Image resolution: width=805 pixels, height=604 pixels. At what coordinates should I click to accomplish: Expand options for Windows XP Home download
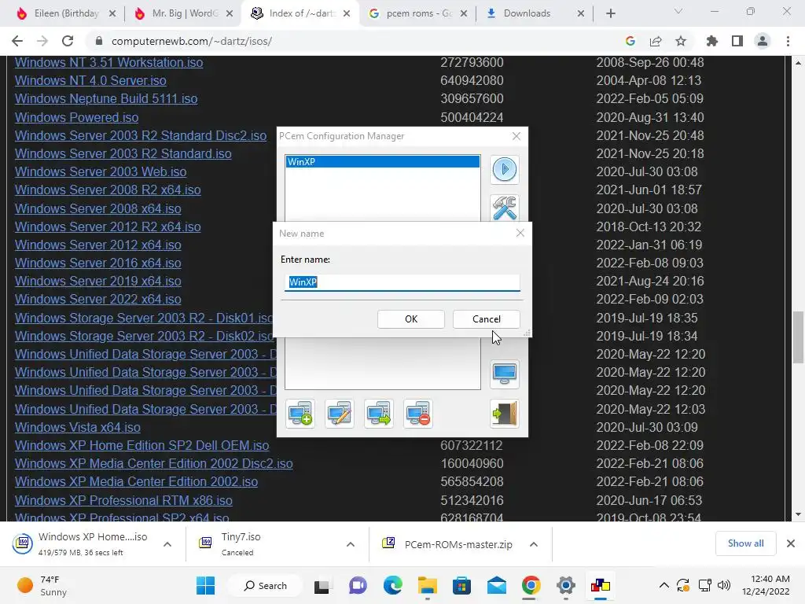tap(167, 544)
